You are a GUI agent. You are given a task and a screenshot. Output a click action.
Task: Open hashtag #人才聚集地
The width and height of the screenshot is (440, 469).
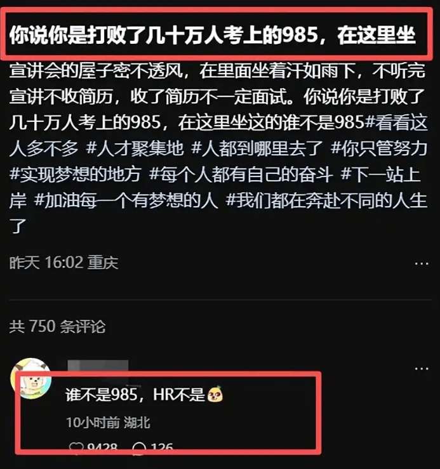coord(135,149)
